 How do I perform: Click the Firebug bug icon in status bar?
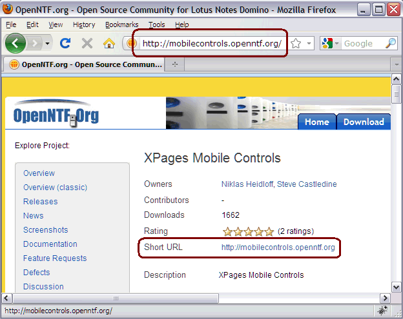383,311
